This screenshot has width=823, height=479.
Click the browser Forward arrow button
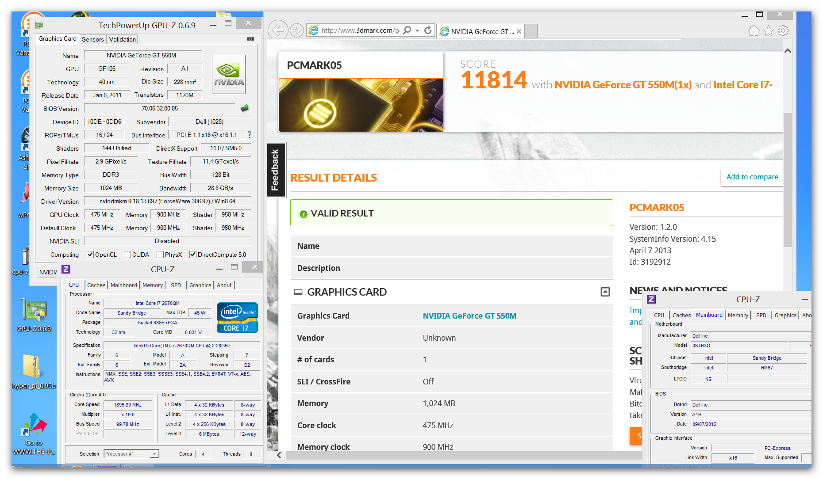click(x=297, y=30)
